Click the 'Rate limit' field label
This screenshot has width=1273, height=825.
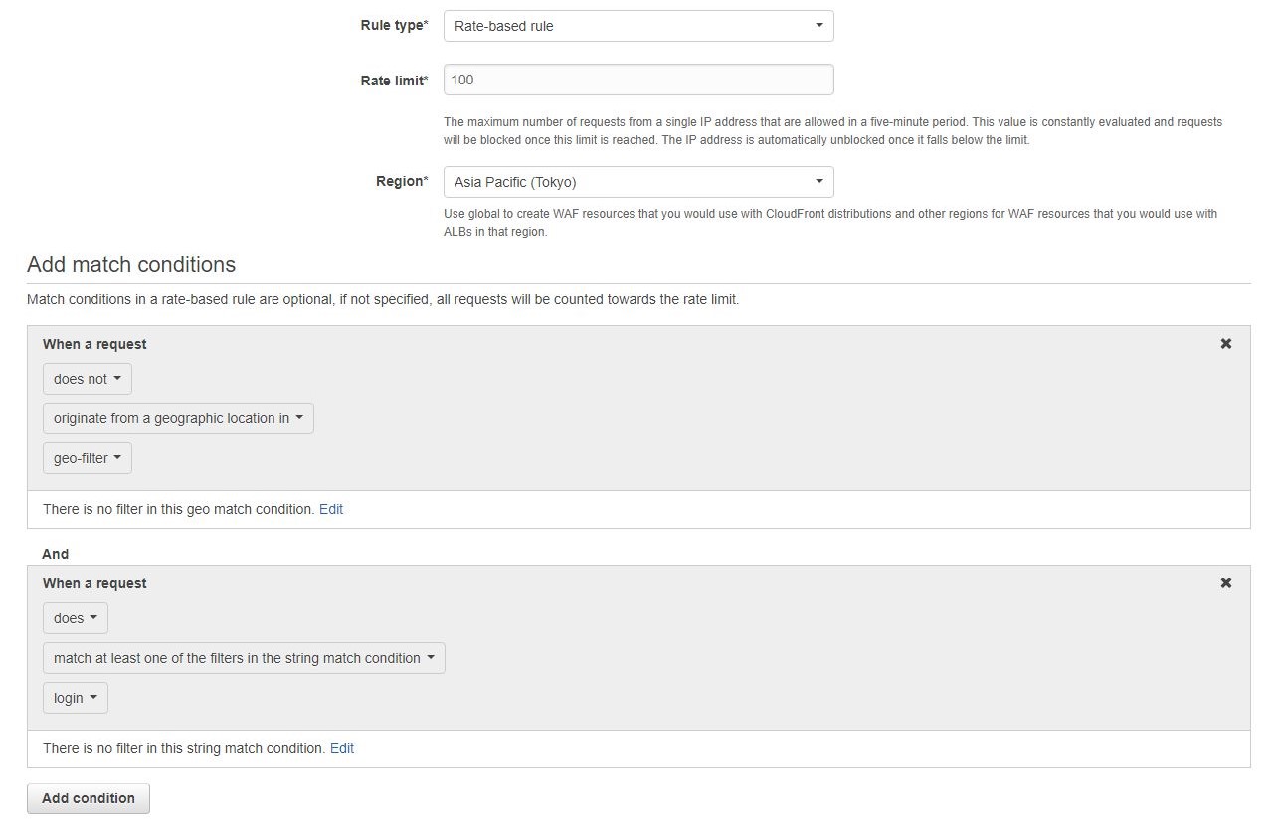point(394,81)
